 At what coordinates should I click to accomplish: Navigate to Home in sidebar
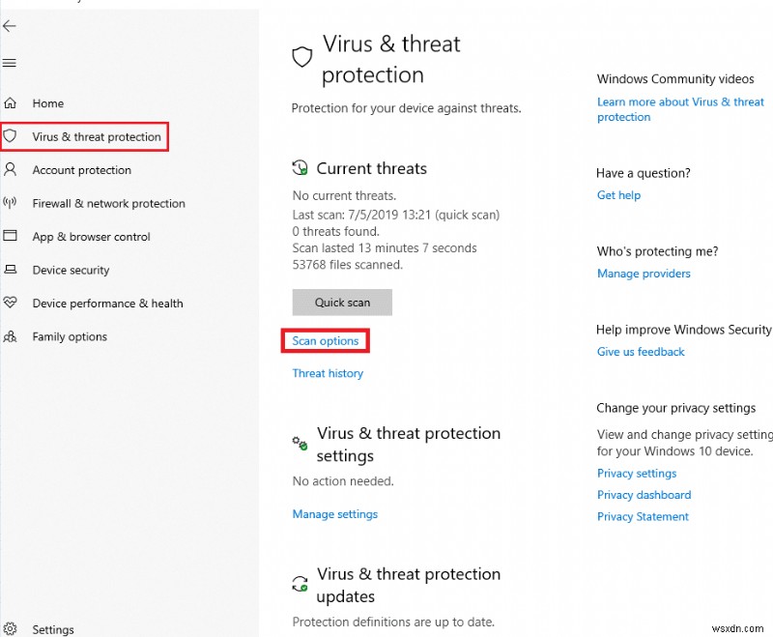pyautogui.click(x=48, y=103)
